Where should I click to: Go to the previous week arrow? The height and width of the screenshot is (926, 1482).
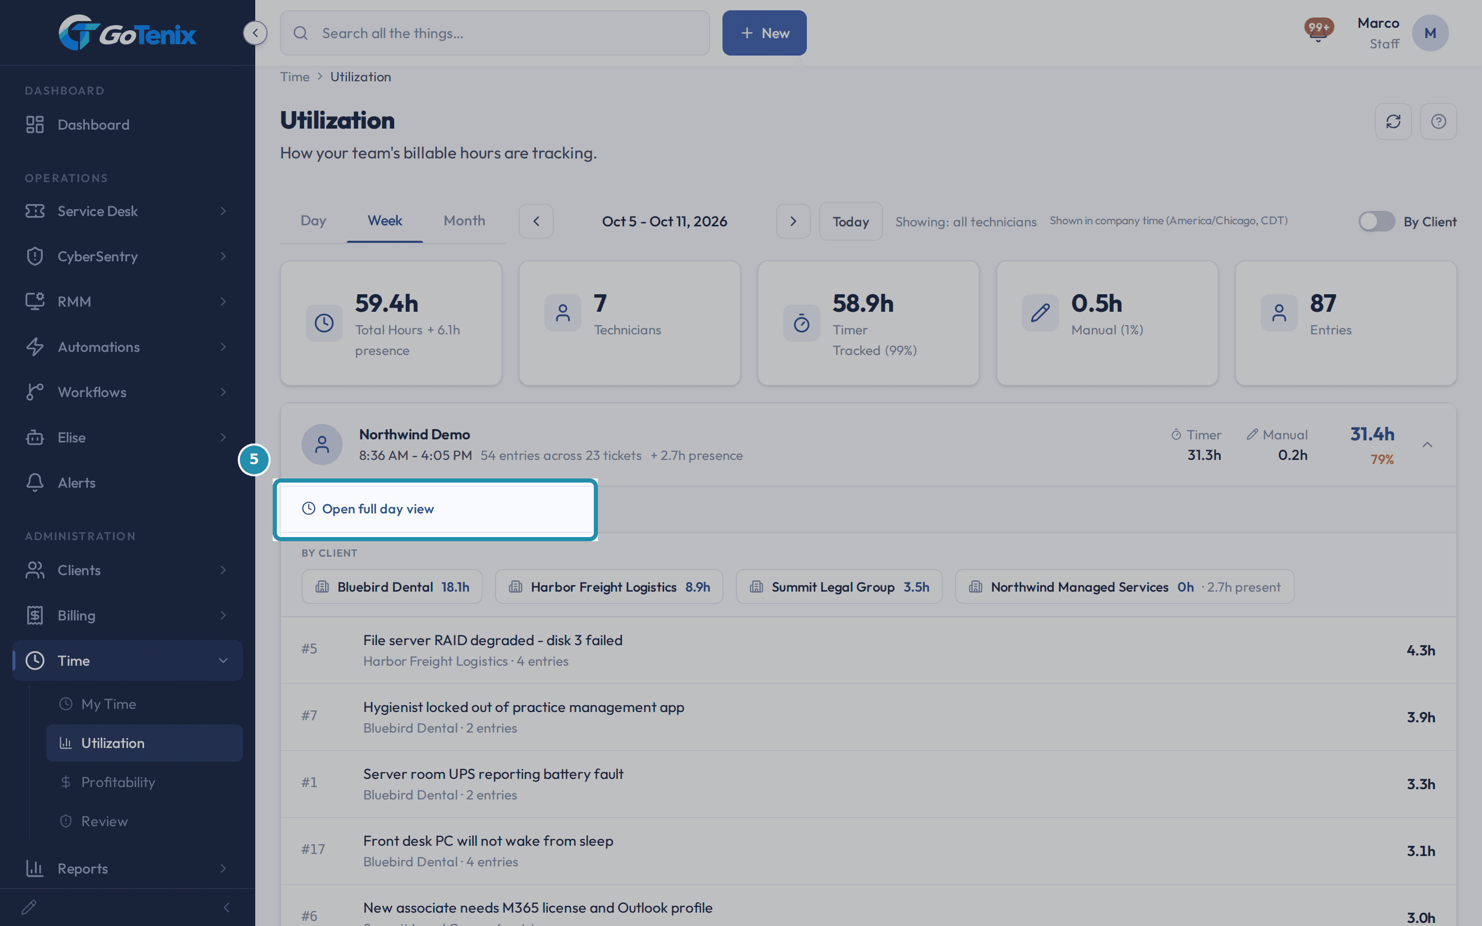click(x=536, y=221)
